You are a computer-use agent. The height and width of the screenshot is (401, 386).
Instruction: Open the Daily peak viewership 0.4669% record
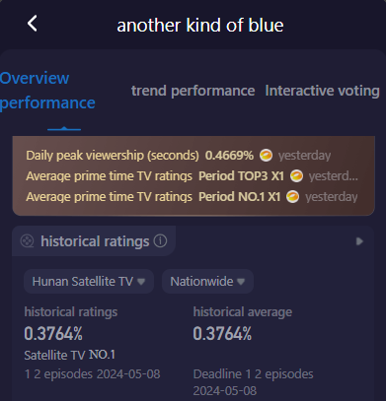(179, 155)
